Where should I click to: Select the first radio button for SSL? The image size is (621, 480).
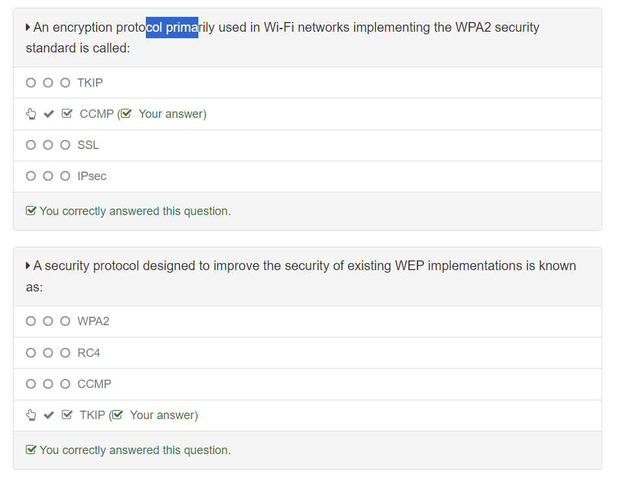click(x=30, y=145)
